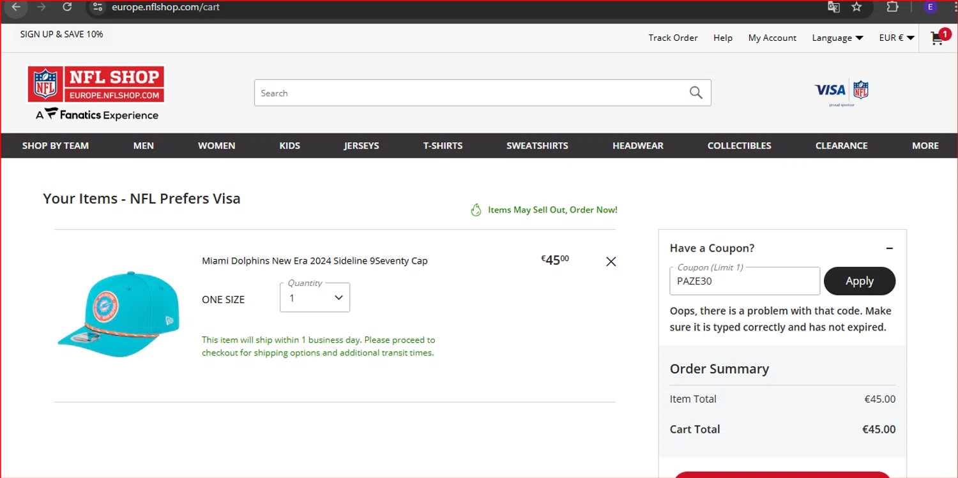Click the ONE SIZE label

[x=223, y=300]
